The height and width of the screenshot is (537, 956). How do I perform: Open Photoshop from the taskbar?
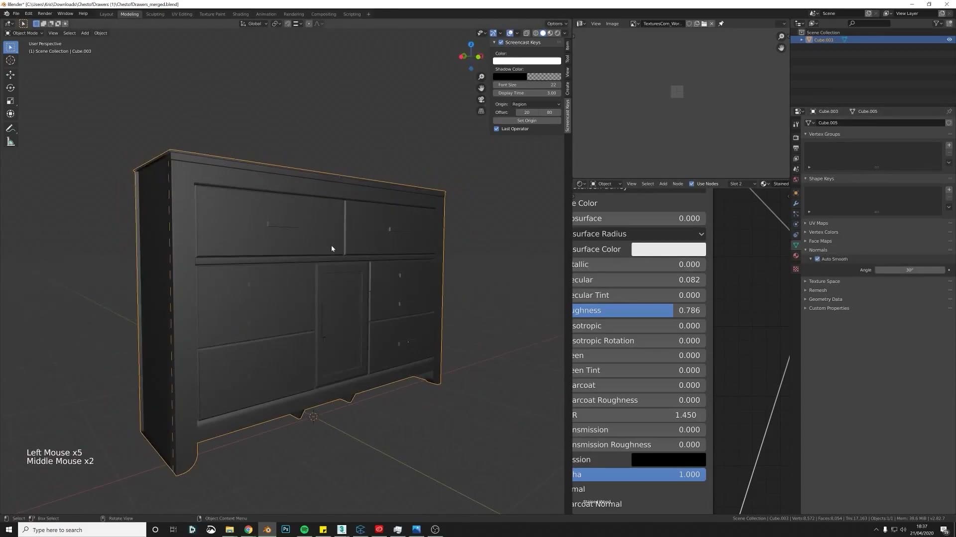(x=286, y=530)
